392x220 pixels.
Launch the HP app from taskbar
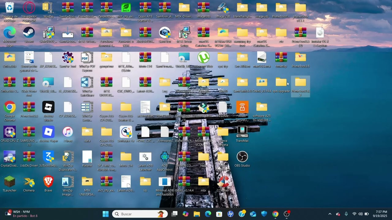[x=230, y=214]
